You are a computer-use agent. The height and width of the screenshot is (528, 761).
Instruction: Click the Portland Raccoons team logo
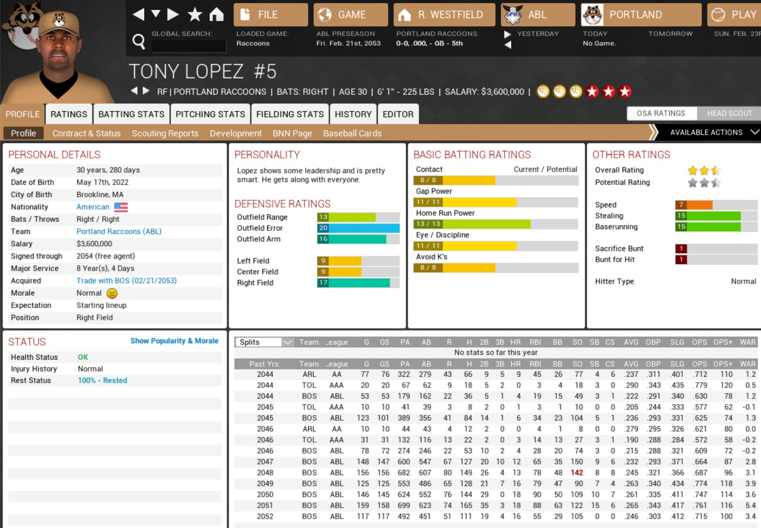pos(592,15)
